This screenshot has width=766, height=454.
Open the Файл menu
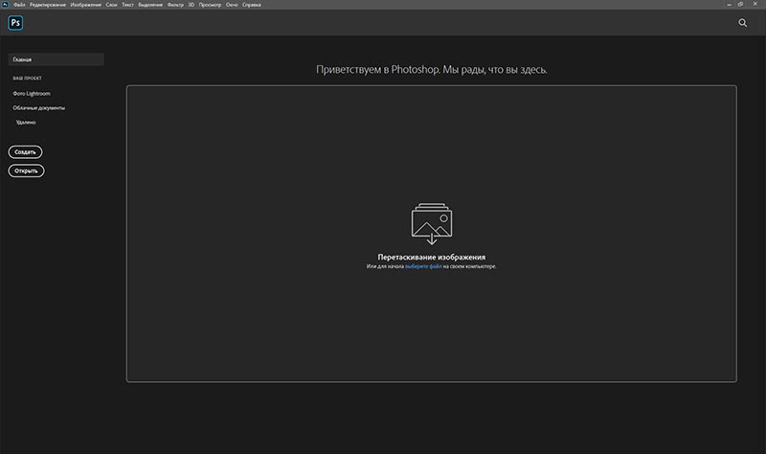tap(19, 5)
